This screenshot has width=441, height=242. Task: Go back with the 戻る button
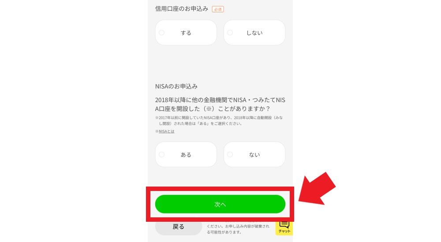point(179,227)
